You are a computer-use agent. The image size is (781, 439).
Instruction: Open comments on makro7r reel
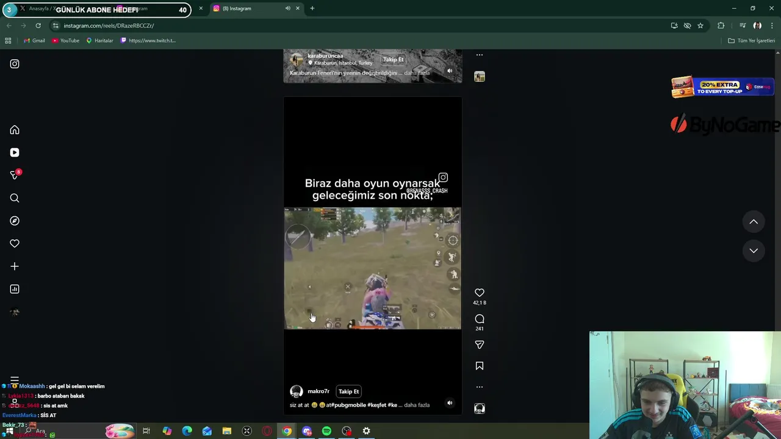(x=480, y=319)
